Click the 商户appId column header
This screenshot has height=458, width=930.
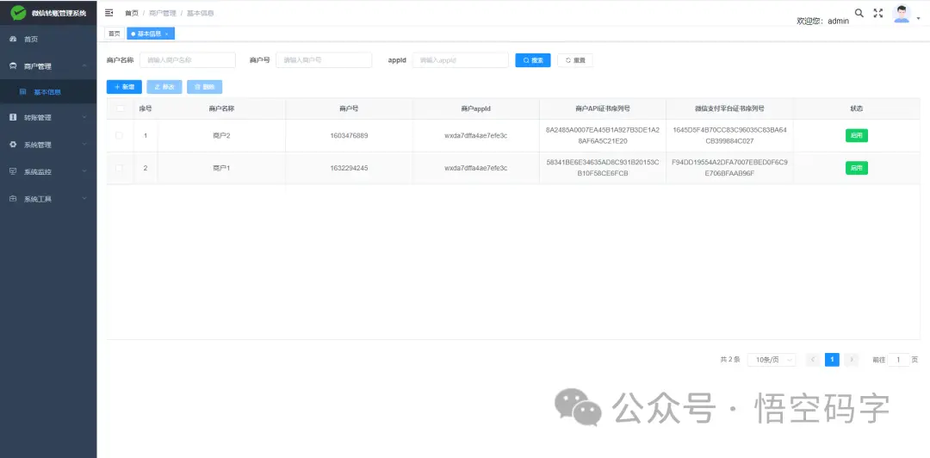tap(475, 108)
